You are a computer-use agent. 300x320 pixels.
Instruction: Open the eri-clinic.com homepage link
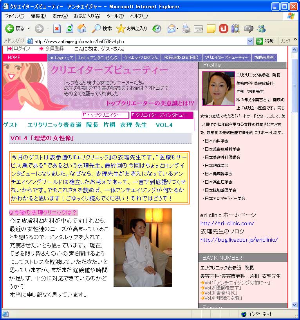point(227,223)
